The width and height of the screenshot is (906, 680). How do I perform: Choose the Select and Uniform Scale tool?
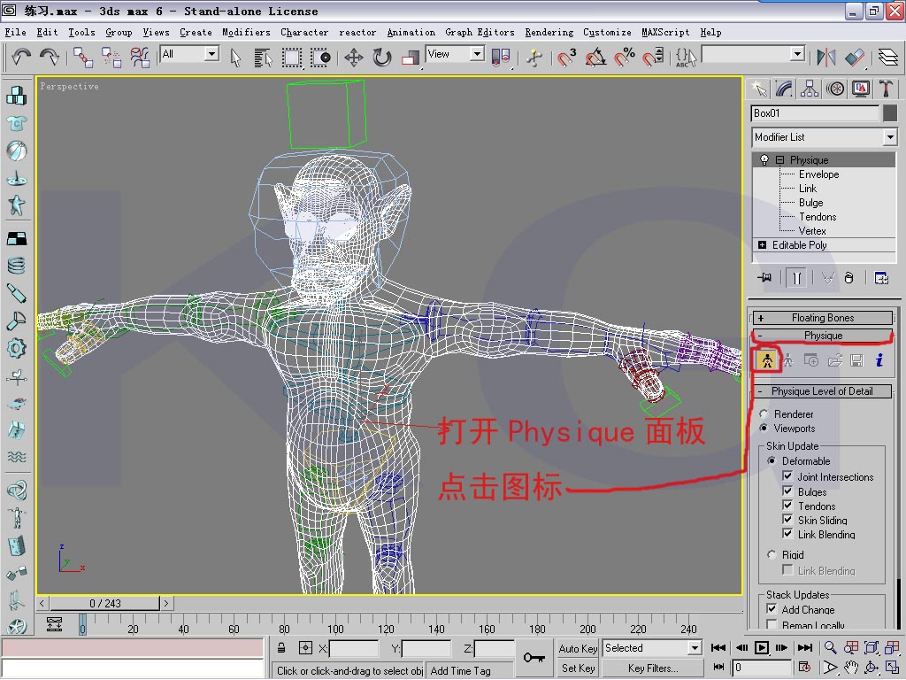[411, 58]
